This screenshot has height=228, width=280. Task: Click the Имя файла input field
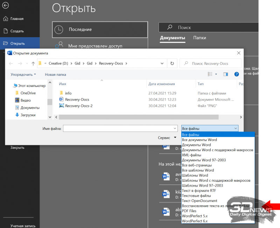click(x=118, y=128)
